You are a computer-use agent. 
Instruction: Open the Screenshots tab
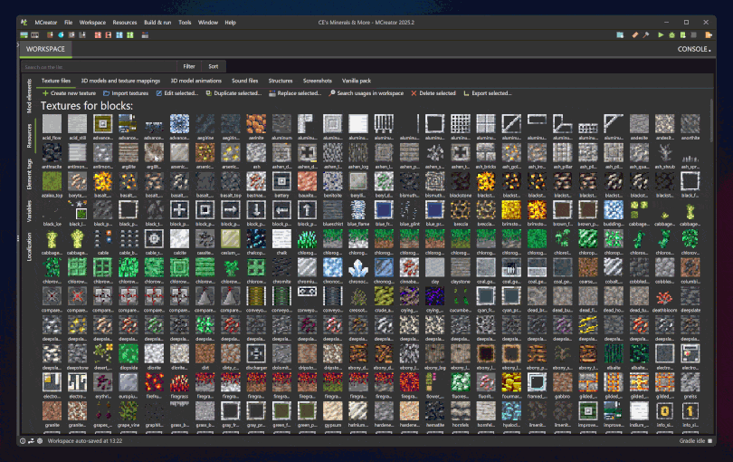tap(318, 81)
